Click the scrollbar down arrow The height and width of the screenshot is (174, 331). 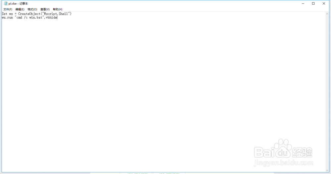[327, 170]
